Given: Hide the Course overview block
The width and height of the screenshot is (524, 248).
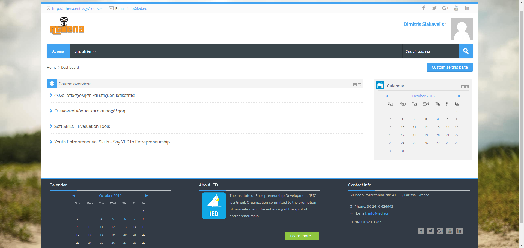Looking at the screenshot, I should [355, 84].
